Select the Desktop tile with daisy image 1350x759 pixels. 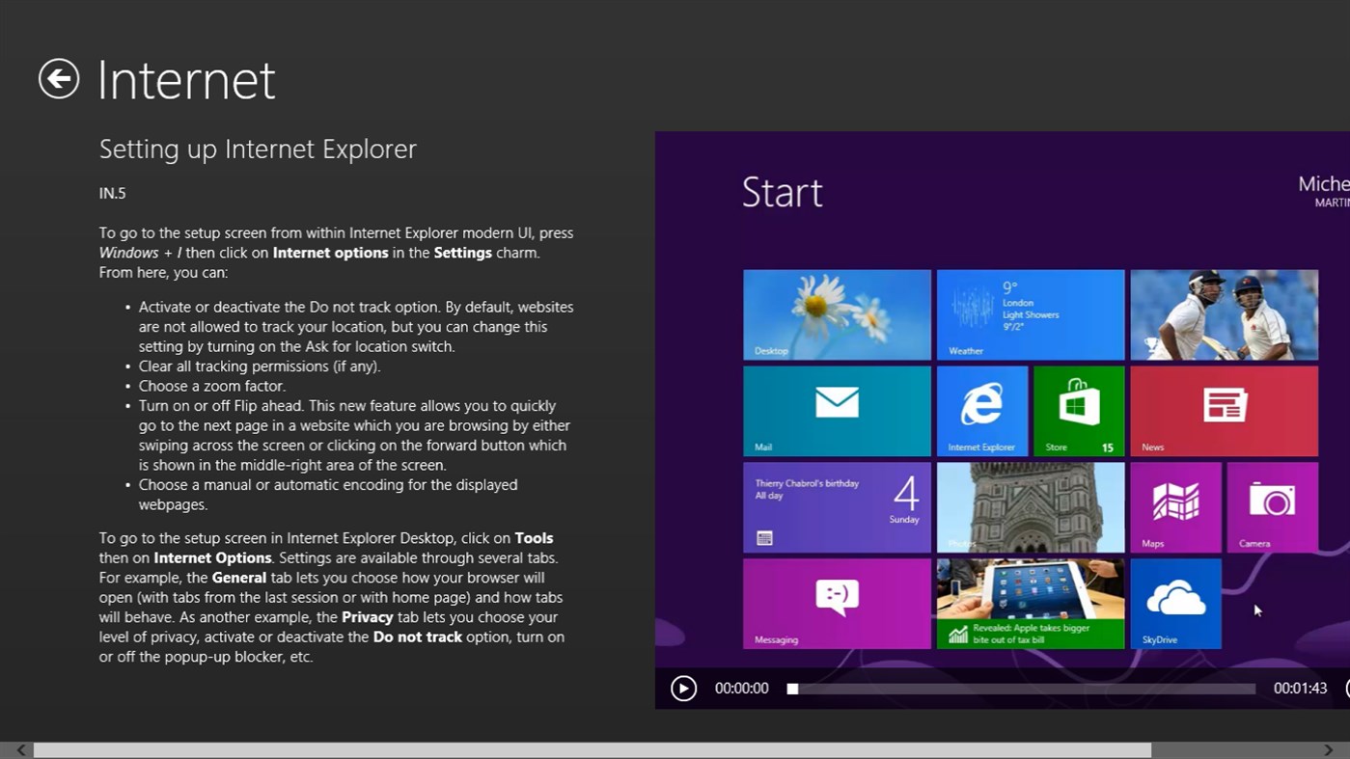pos(836,313)
